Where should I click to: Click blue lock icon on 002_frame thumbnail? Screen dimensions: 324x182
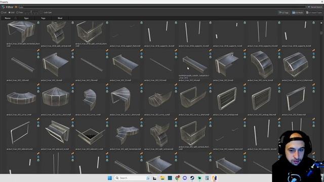[x=314, y=88]
